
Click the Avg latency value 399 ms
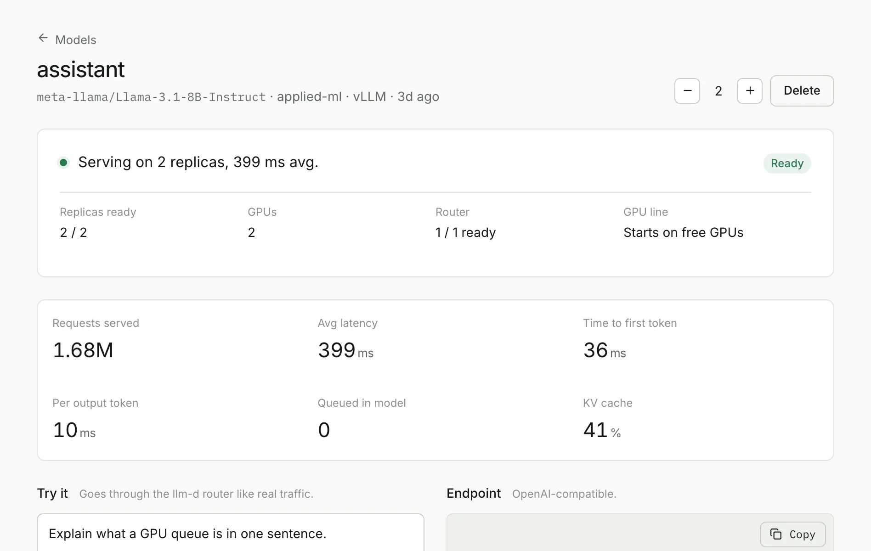(345, 350)
